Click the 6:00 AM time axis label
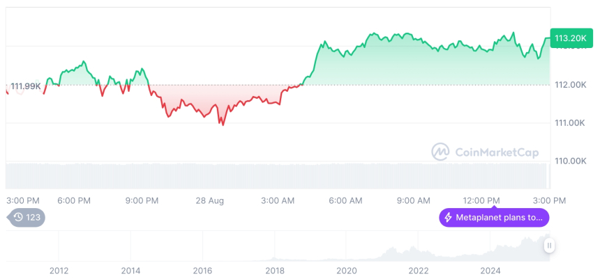The image size is (600, 279). pyautogui.click(x=346, y=200)
